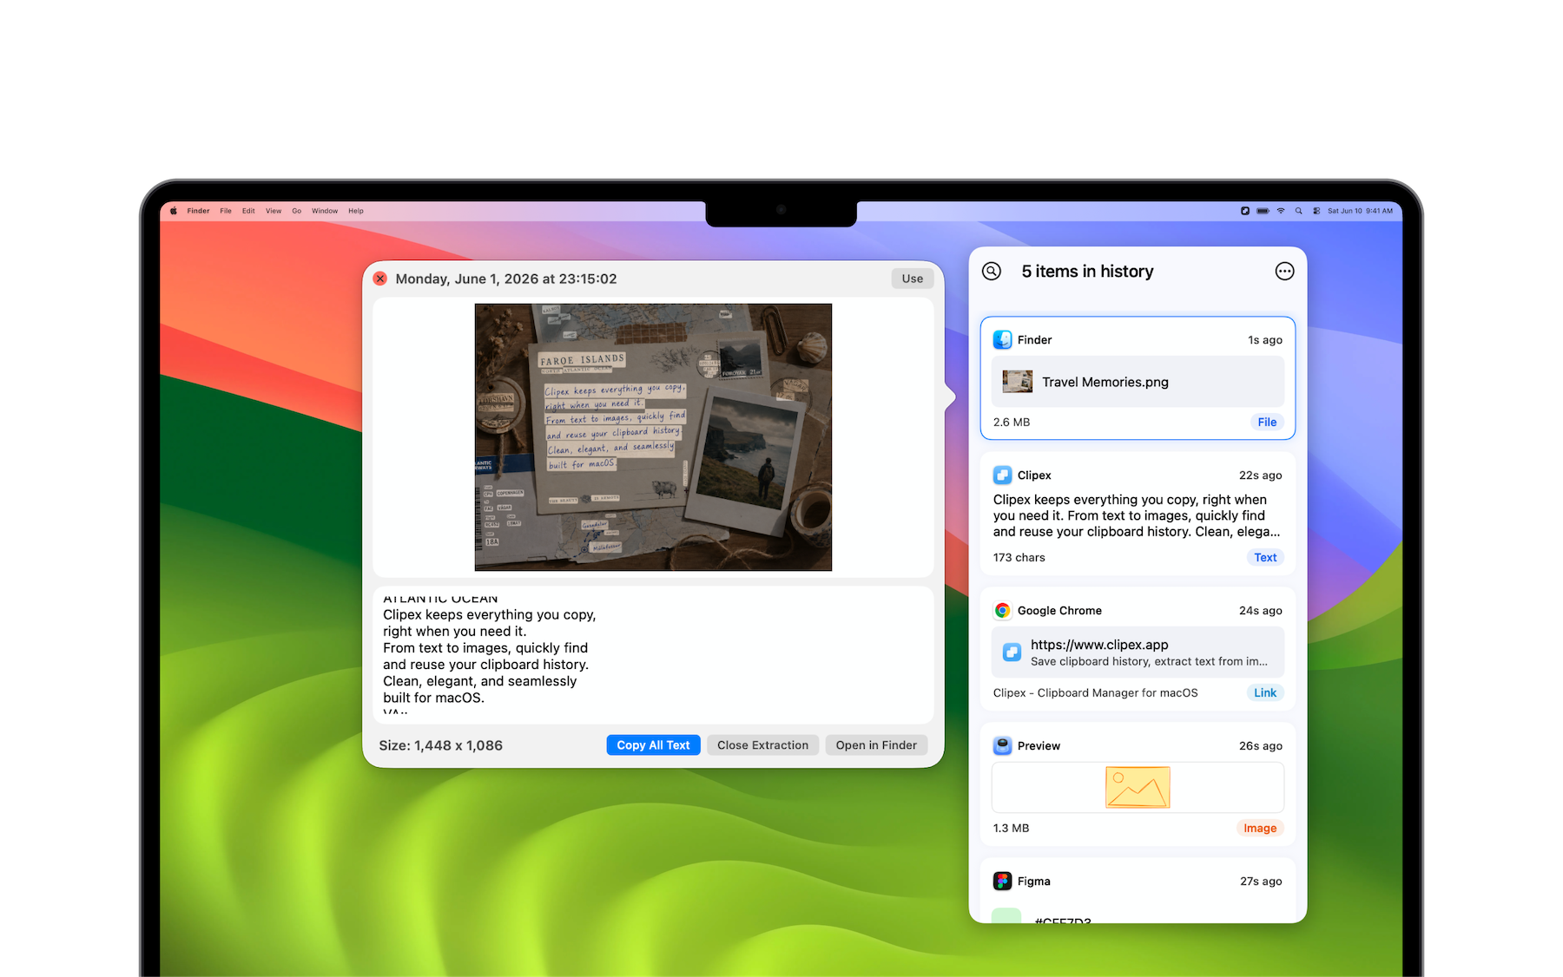Open the Go menu

[x=297, y=211]
